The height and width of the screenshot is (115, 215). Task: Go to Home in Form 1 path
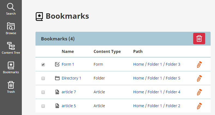point(139,64)
